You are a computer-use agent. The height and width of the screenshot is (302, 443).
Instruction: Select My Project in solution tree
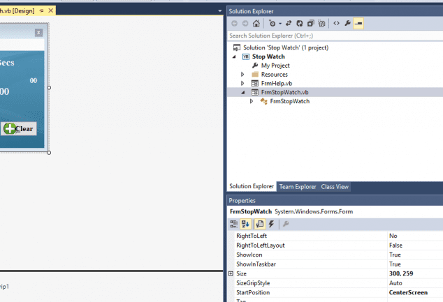pyautogui.click(x=275, y=66)
